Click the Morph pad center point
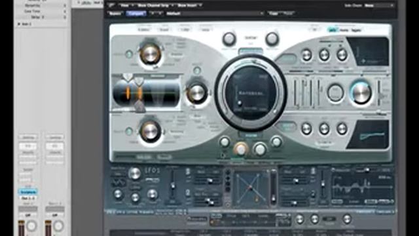This screenshot has width=419, height=236. tap(250, 188)
